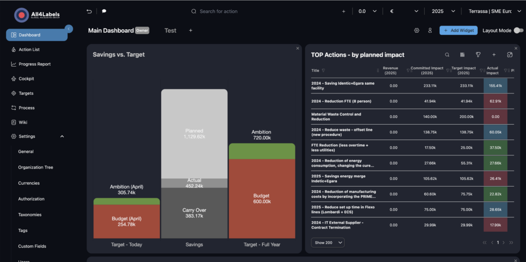The width and height of the screenshot is (526, 262).
Task: Open the expand widget icon in TOP Actions
Action: pos(510,55)
